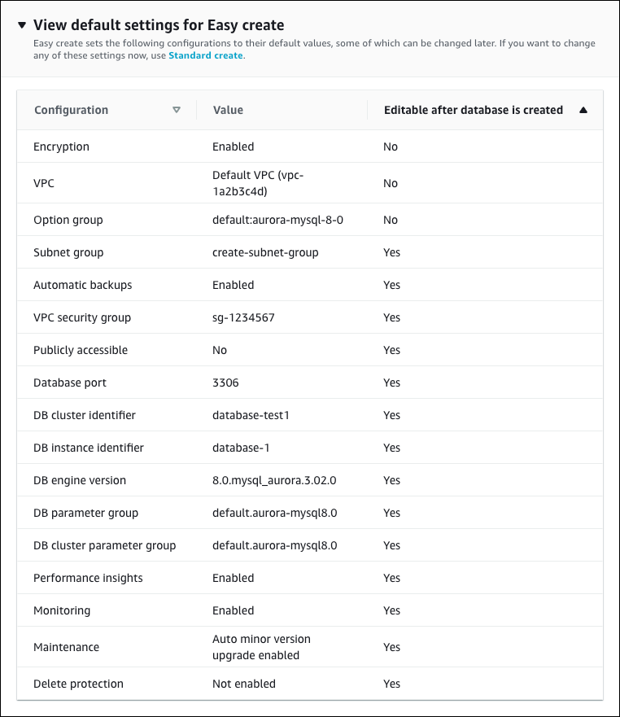This screenshot has height=717, width=620.
Task: Click the filter icon on Configuration column
Action: click(x=177, y=109)
